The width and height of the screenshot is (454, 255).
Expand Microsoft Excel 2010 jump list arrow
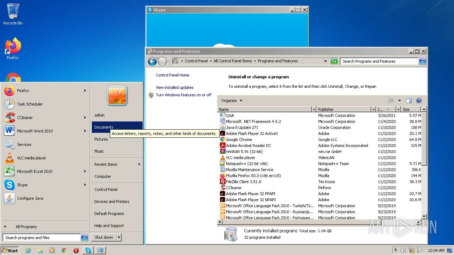[85, 171]
